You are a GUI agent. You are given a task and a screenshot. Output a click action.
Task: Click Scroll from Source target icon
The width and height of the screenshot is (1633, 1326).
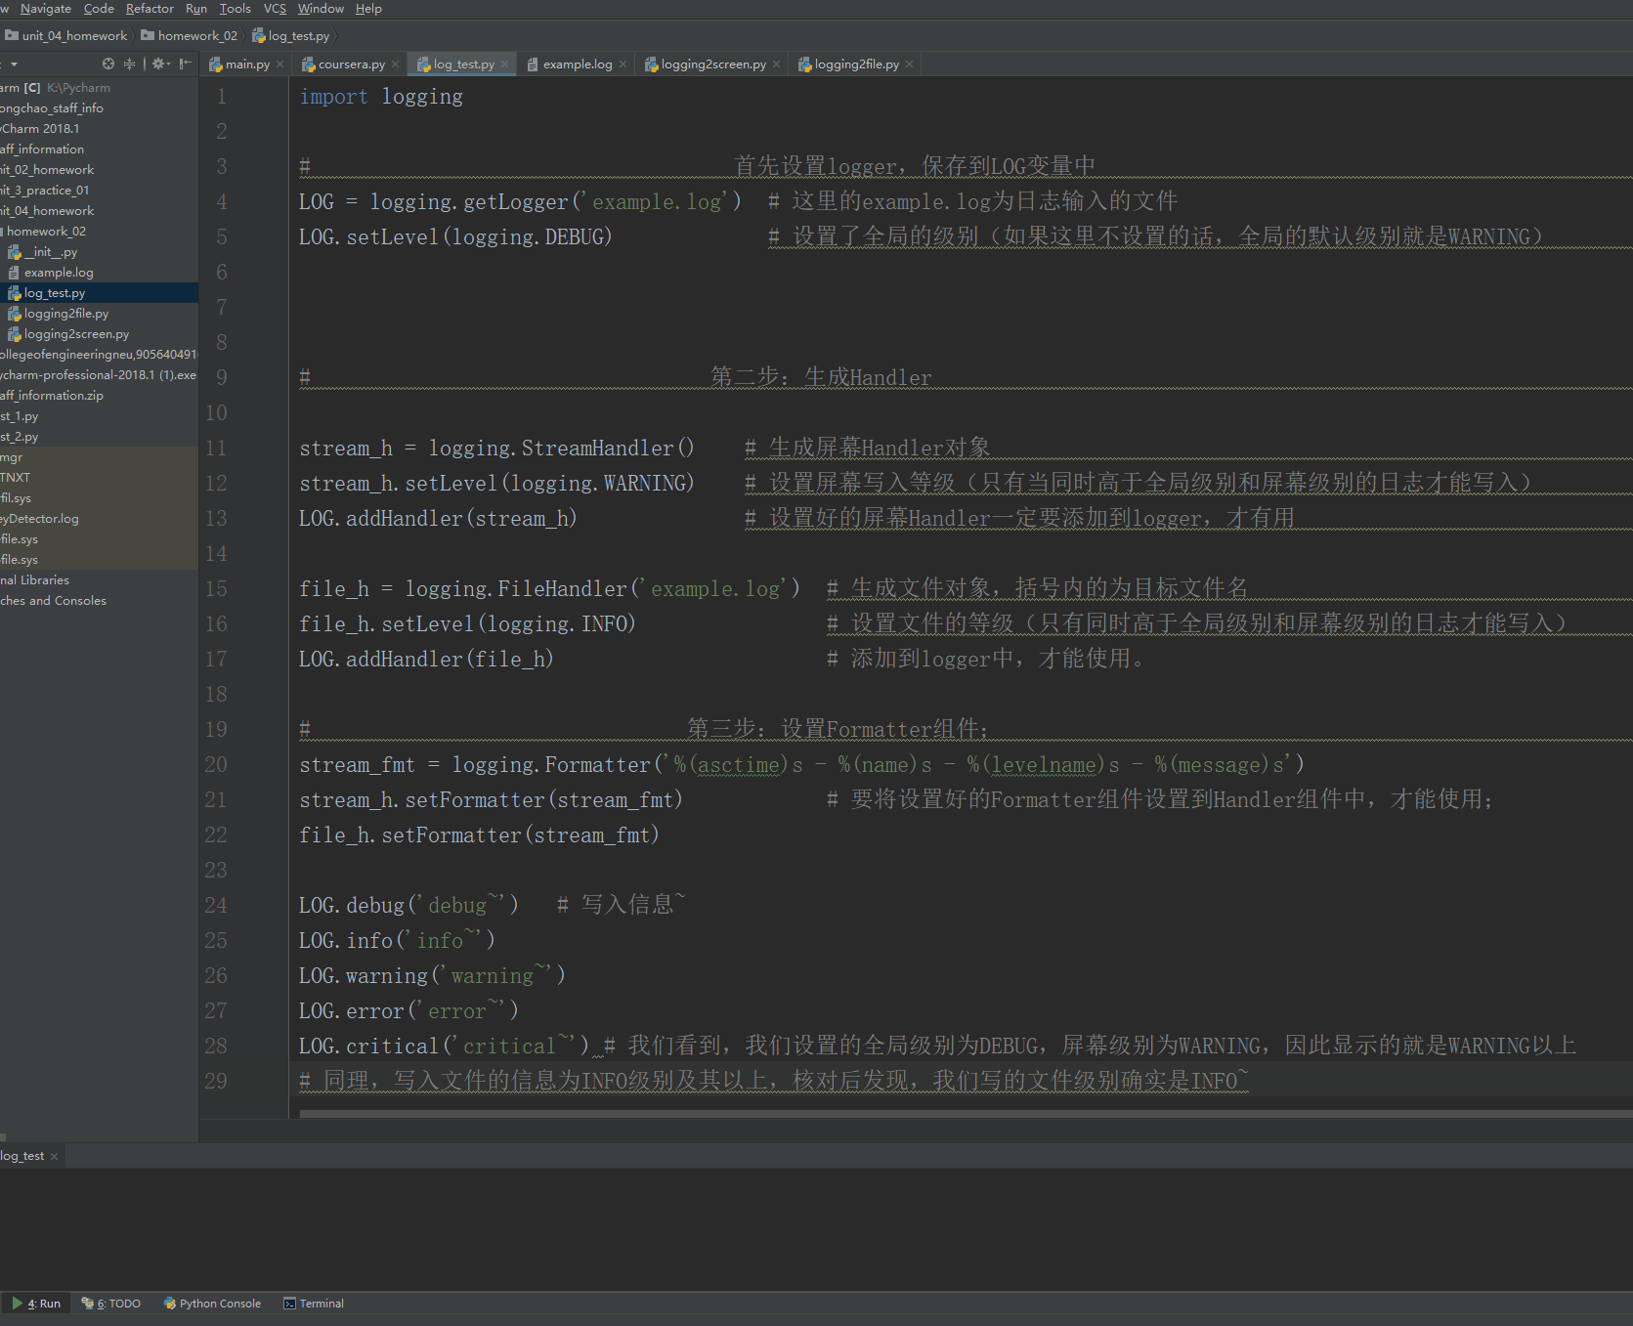(x=108, y=64)
